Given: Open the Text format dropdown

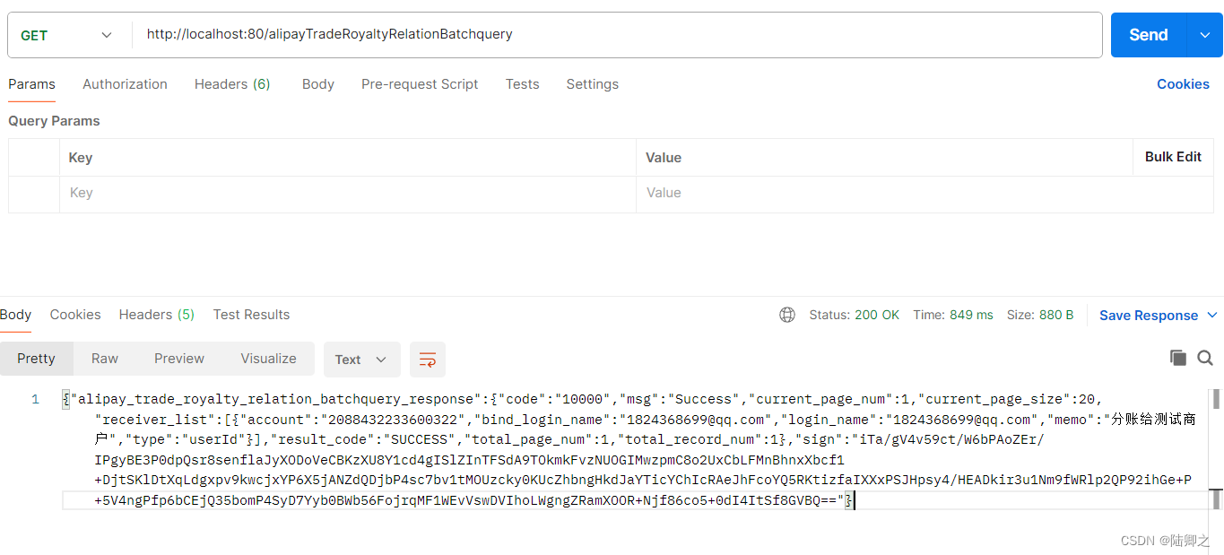Looking at the screenshot, I should tap(361, 360).
